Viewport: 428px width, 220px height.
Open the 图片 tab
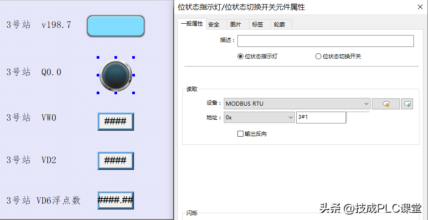236,25
